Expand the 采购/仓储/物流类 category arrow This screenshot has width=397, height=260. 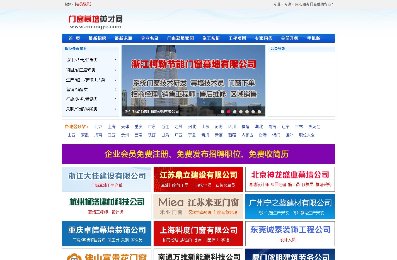click(x=115, y=109)
